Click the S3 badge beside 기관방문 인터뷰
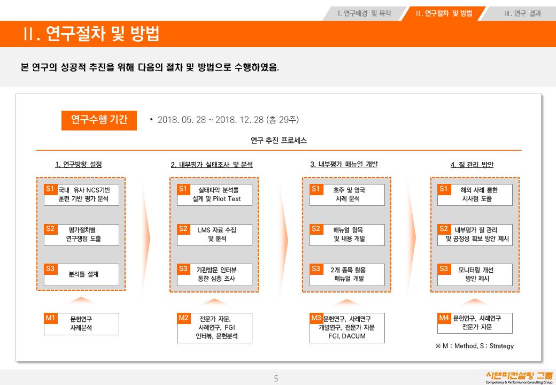The height and width of the screenshot is (385, 556). coord(183,269)
